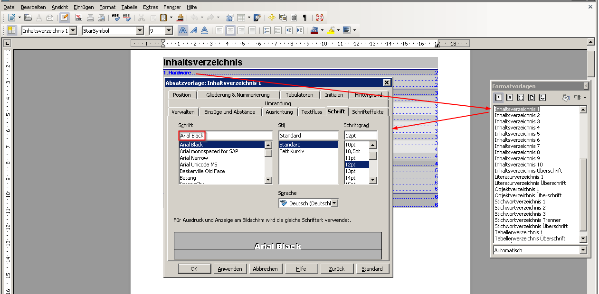599x294 pixels.
Task: Toggle Numbering On/Off icon
Action: pos(267,30)
